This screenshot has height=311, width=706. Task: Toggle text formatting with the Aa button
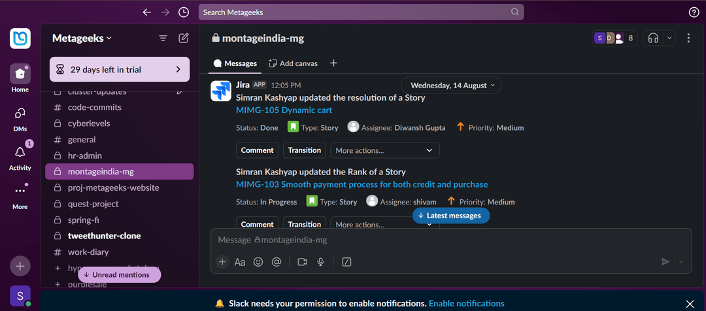pos(240,262)
